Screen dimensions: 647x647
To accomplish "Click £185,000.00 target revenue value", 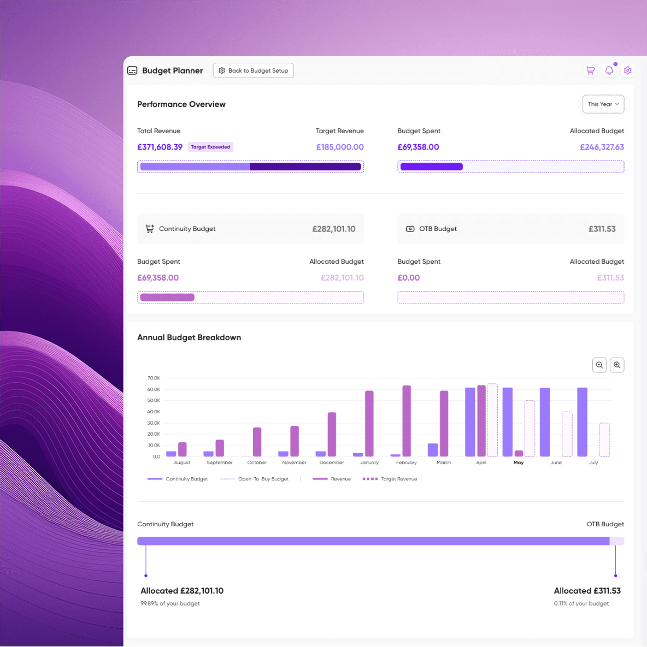I will (x=340, y=147).
